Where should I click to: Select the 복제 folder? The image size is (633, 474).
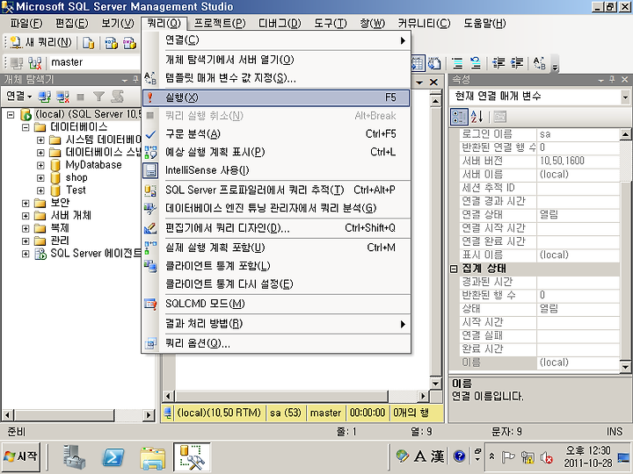click(x=60, y=228)
